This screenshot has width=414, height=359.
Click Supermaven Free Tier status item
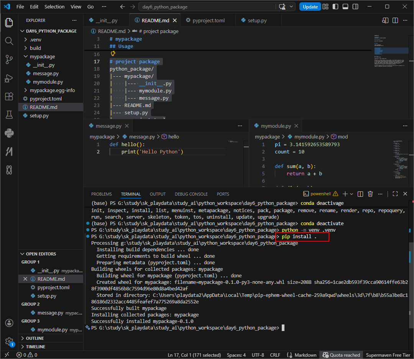pos(388,355)
